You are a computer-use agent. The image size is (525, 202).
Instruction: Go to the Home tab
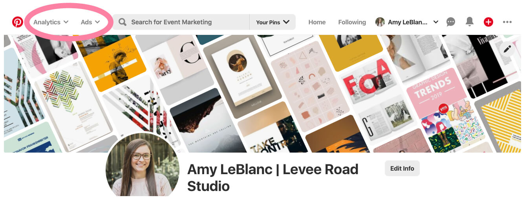coord(317,22)
